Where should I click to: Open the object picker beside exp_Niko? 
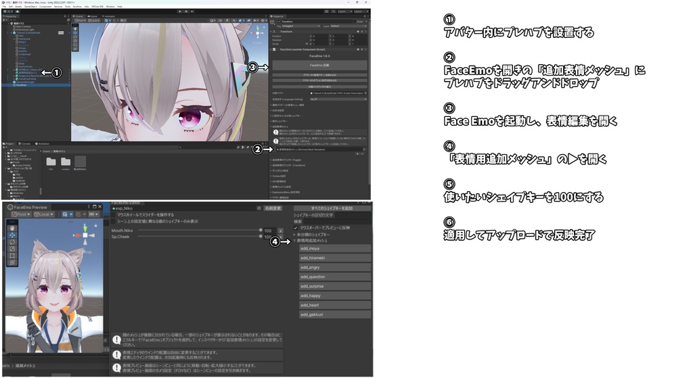pos(259,208)
